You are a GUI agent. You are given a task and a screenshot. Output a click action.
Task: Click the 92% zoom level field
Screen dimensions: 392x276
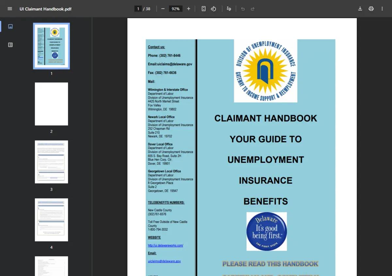(x=176, y=9)
